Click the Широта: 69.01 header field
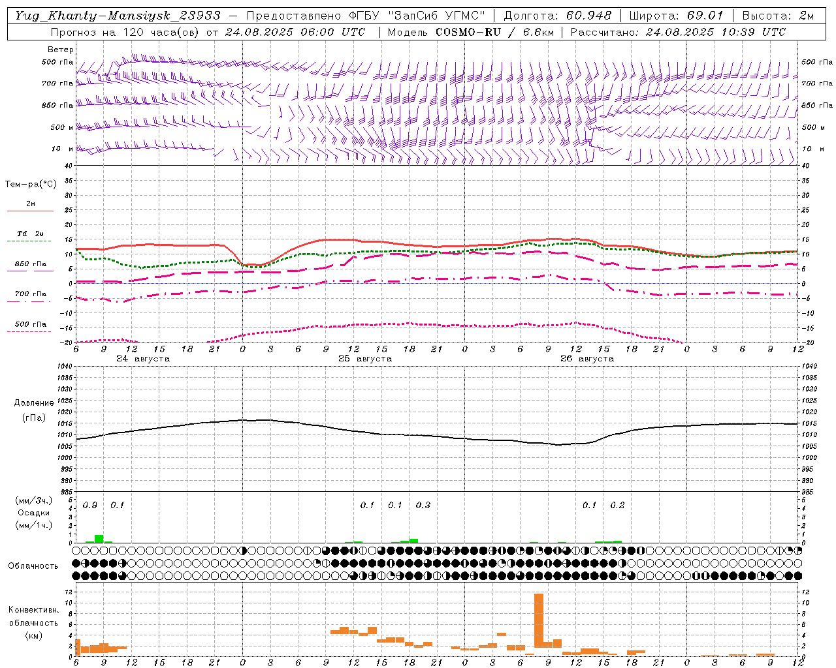Viewport: 836px width, 668px height. coord(676,16)
